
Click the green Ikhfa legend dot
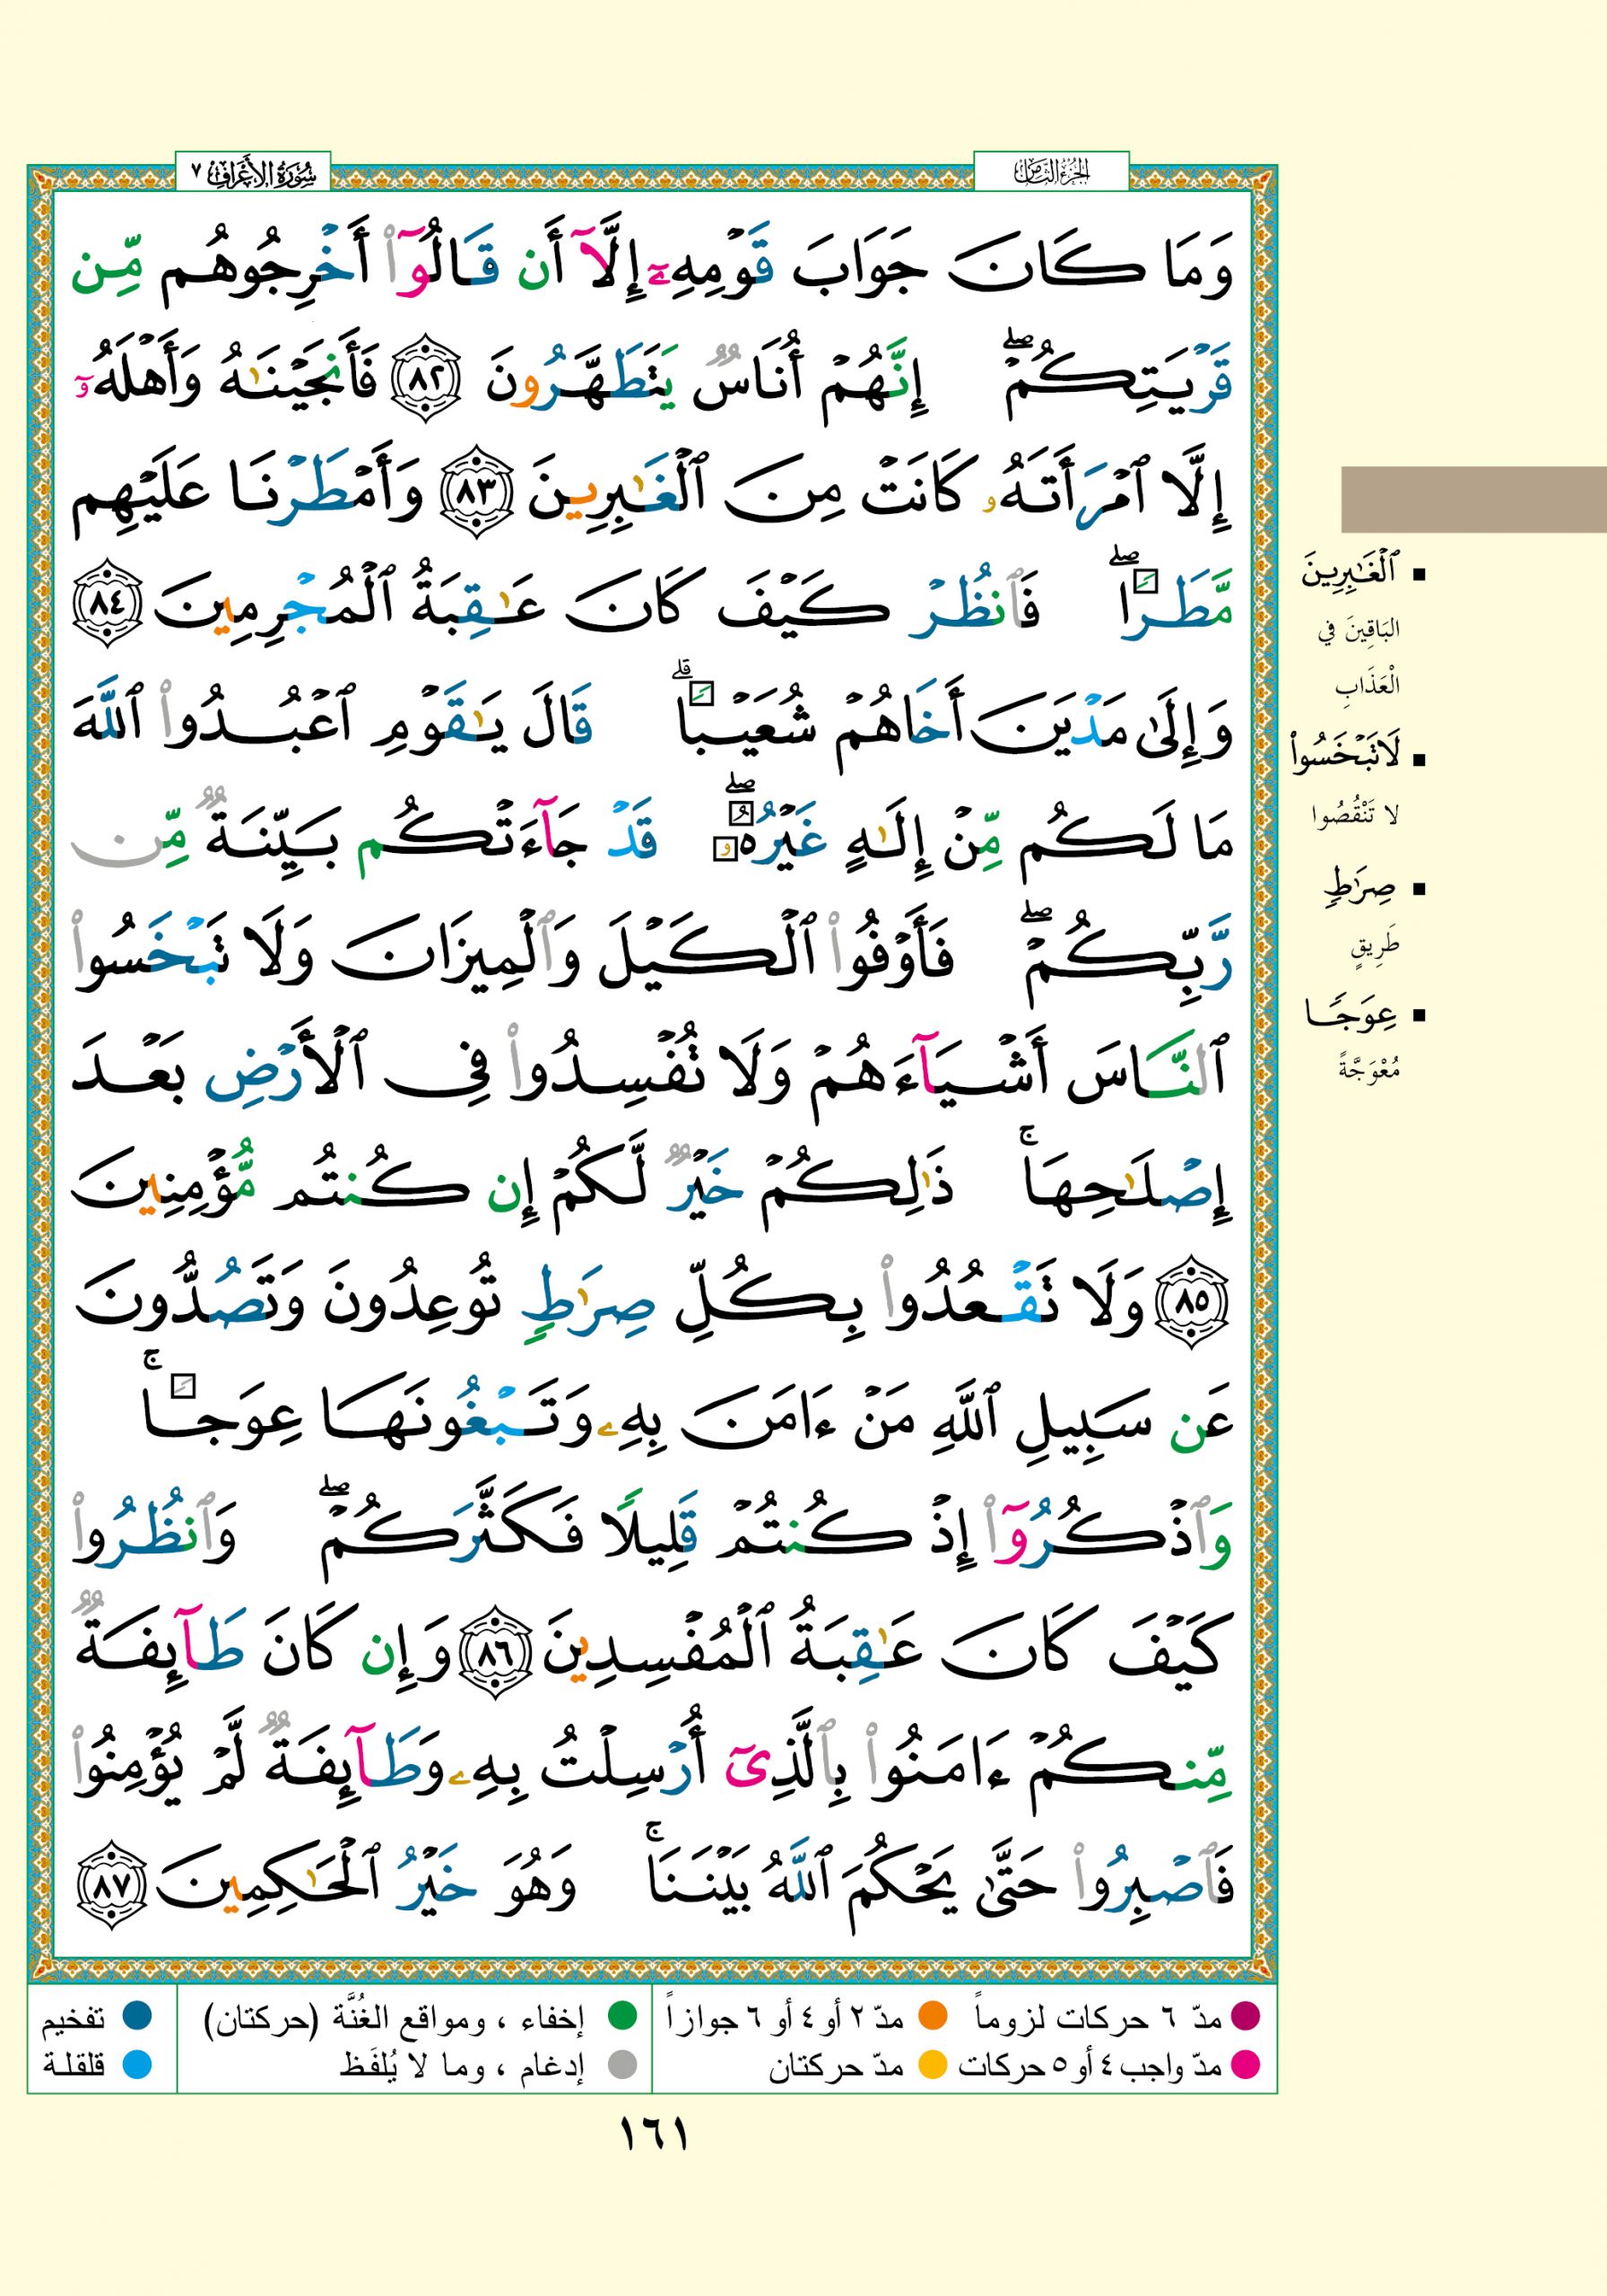tap(622, 2016)
